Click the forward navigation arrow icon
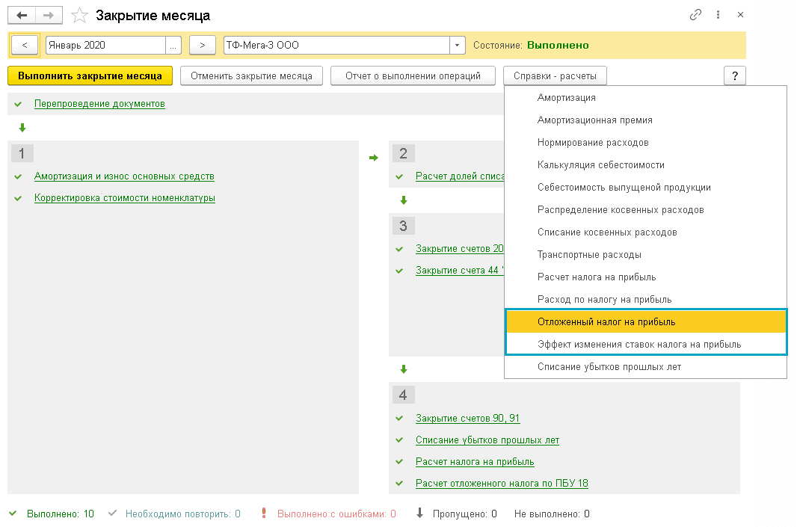Screen dimensions: 797x527 (x=47, y=15)
